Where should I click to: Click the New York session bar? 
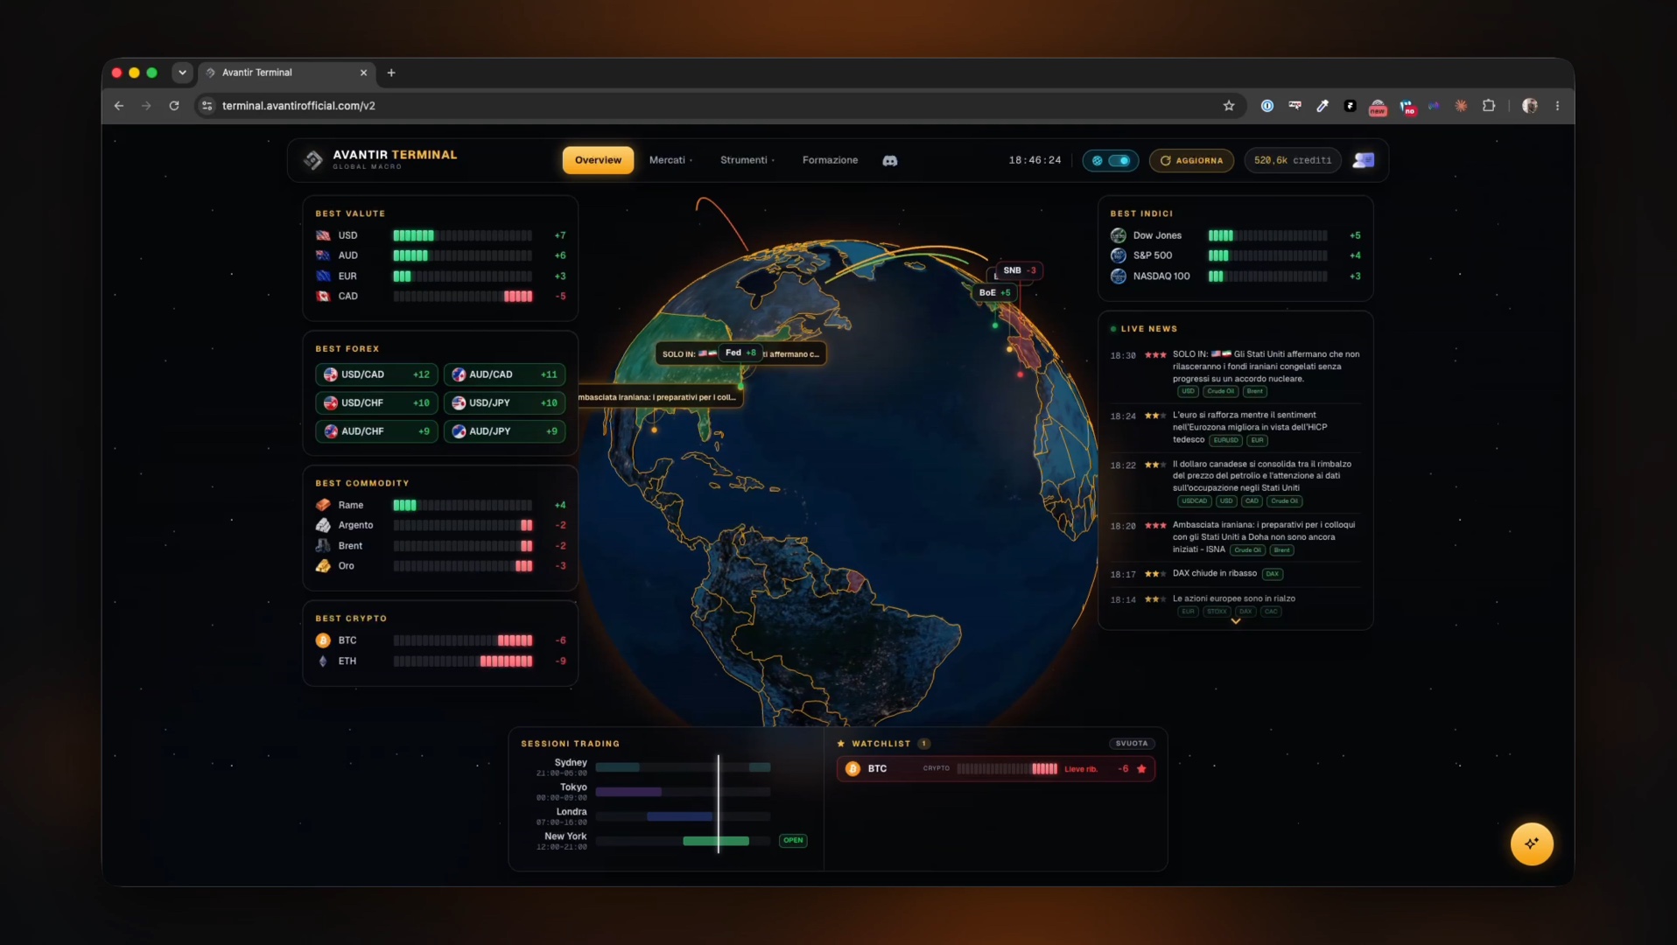(716, 841)
